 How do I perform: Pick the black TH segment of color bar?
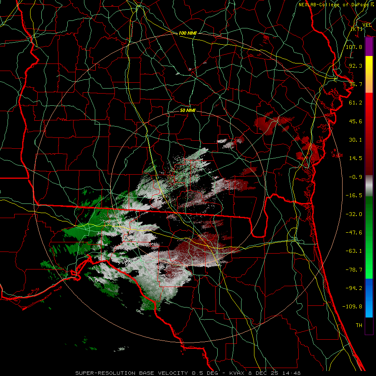(x=369, y=325)
